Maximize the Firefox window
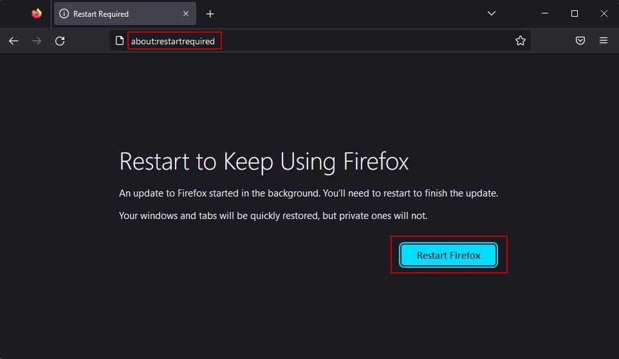The width and height of the screenshot is (619, 359). coord(575,13)
